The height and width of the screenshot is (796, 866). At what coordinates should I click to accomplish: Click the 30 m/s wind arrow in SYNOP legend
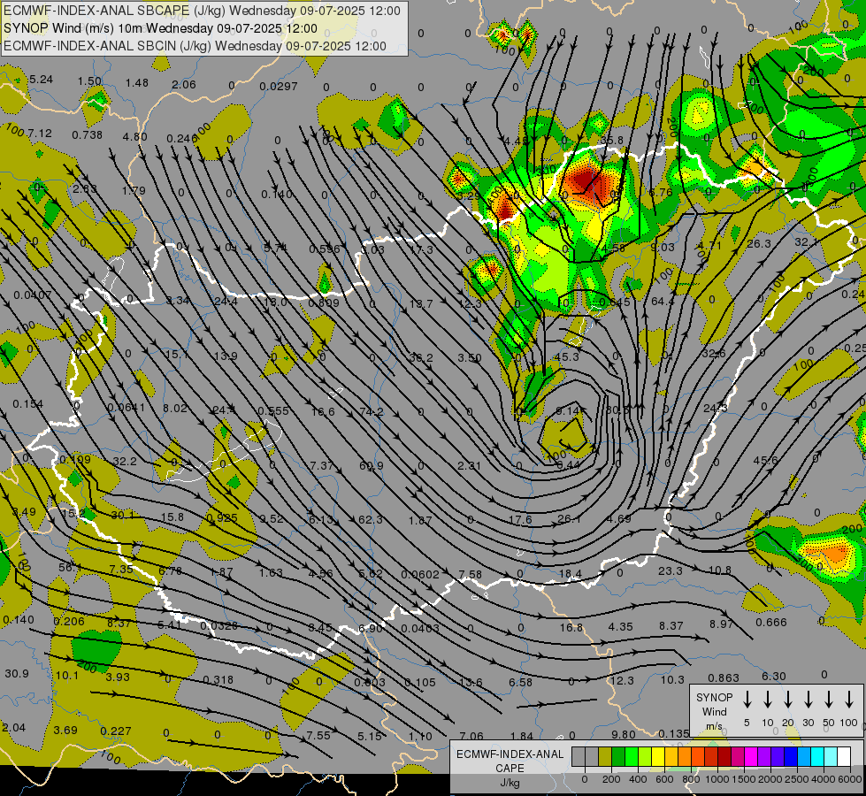808,700
